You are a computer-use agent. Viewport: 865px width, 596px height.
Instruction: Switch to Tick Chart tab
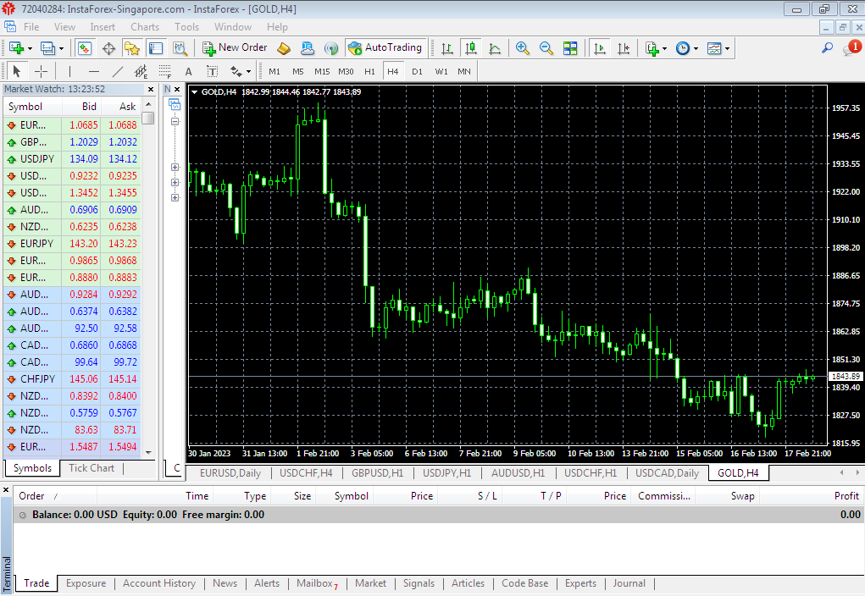(x=91, y=468)
